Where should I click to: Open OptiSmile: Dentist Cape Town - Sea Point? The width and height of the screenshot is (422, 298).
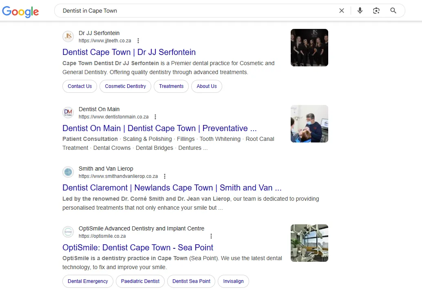(x=138, y=247)
